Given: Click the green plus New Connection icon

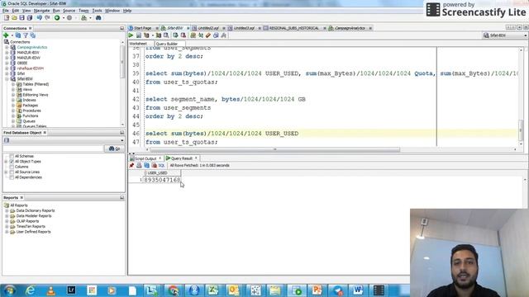Looking at the screenshot, I should click(x=6, y=35).
